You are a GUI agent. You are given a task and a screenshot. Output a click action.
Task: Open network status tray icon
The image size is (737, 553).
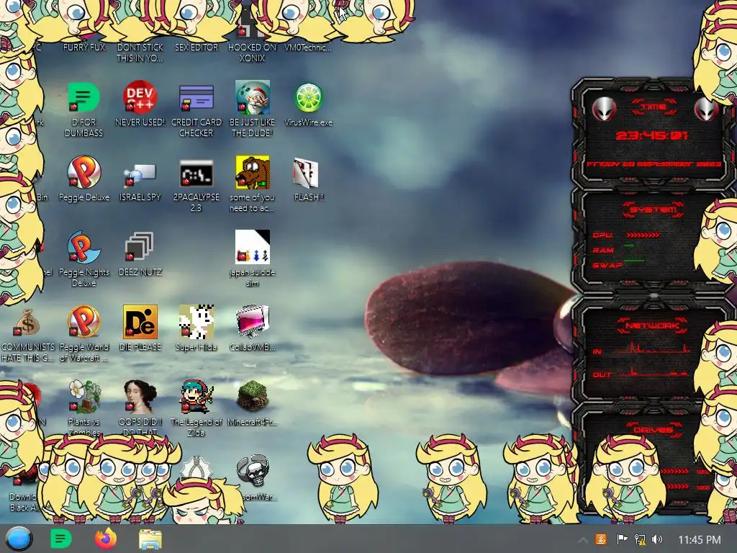[x=640, y=539]
